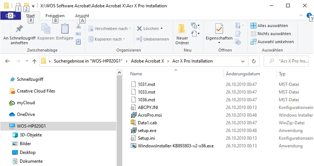Image resolution: width=314 pixels, height=166 pixels.
Task: Click Alles auswählen
Action: pyautogui.click(x=269, y=26)
